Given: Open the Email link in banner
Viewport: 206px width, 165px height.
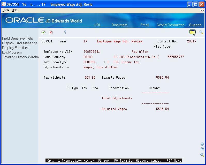Looking at the screenshot, I should point(145,25).
